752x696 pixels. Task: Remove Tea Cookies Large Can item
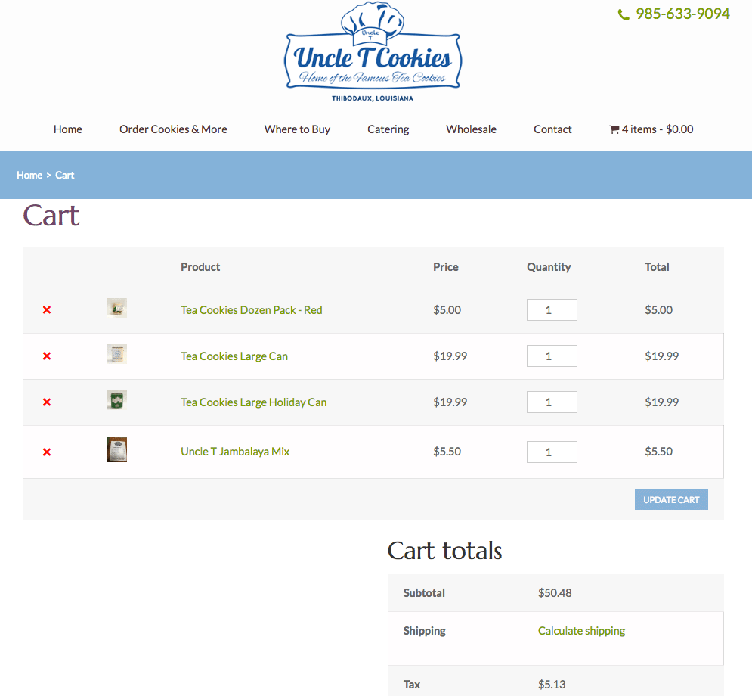tap(47, 356)
